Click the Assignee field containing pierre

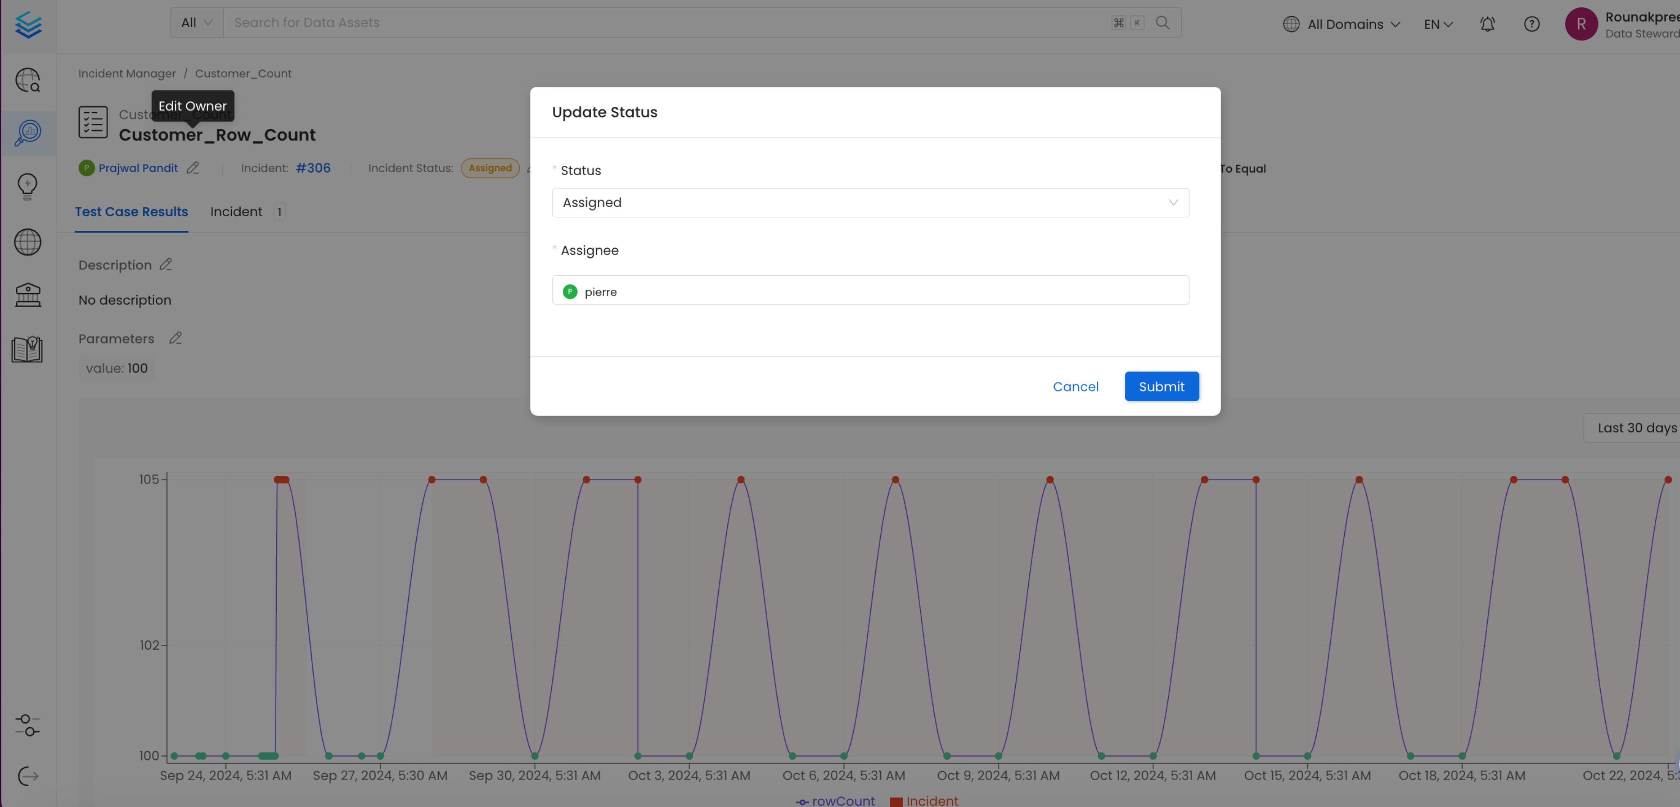point(870,291)
